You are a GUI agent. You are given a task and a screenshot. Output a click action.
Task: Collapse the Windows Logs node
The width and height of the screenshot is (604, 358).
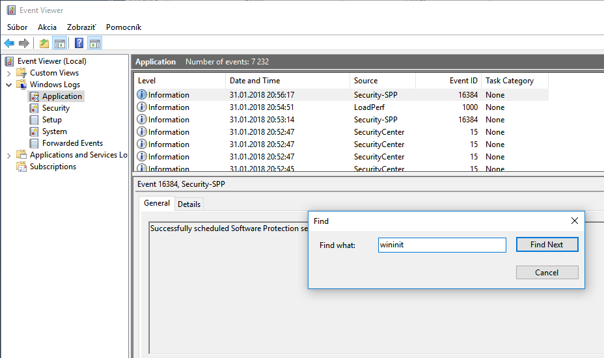click(9, 85)
